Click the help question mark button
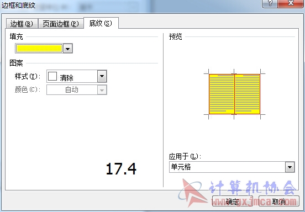The width and height of the screenshot is (305, 212). tap(270, 3)
